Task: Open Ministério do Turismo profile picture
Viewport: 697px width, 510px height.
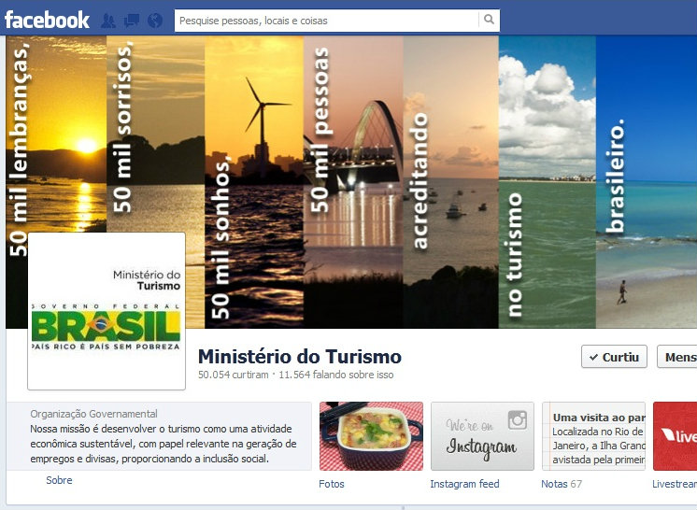Action: (x=107, y=311)
